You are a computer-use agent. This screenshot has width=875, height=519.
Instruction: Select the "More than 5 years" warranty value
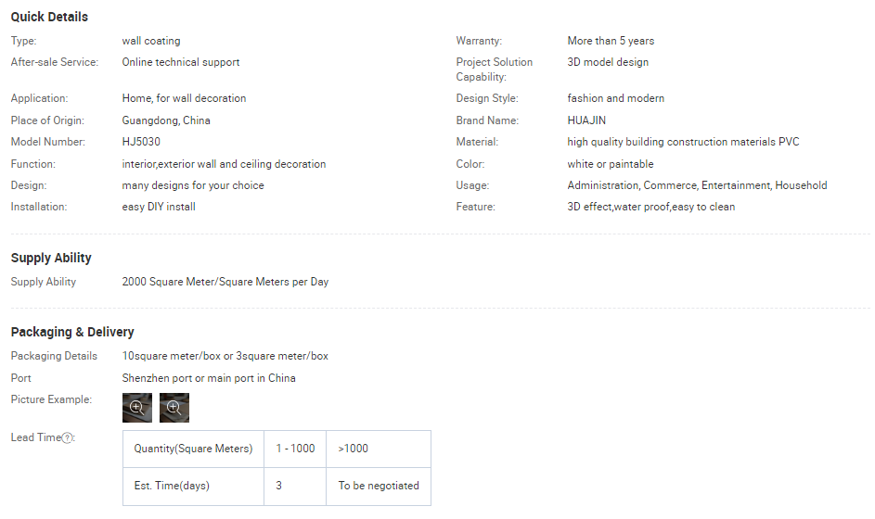[x=611, y=41]
